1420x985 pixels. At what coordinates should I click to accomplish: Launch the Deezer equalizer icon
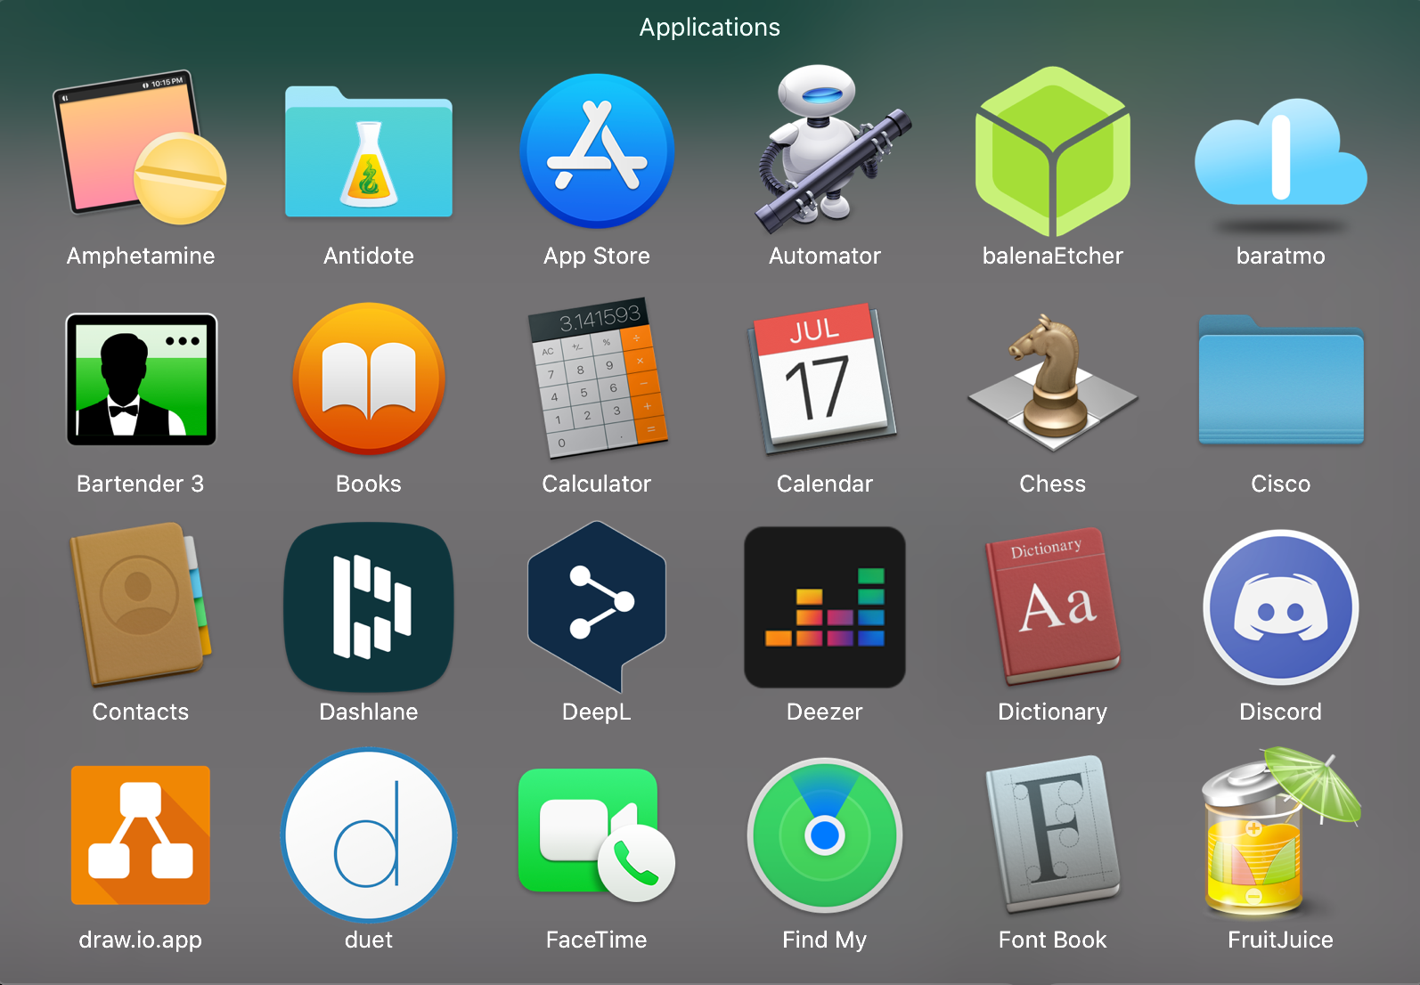tap(825, 607)
